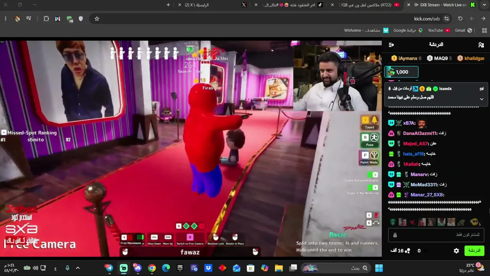Open the 1,000 channel points reward box
Viewport: 490px width, 276px height.
(x=401, y=72)
